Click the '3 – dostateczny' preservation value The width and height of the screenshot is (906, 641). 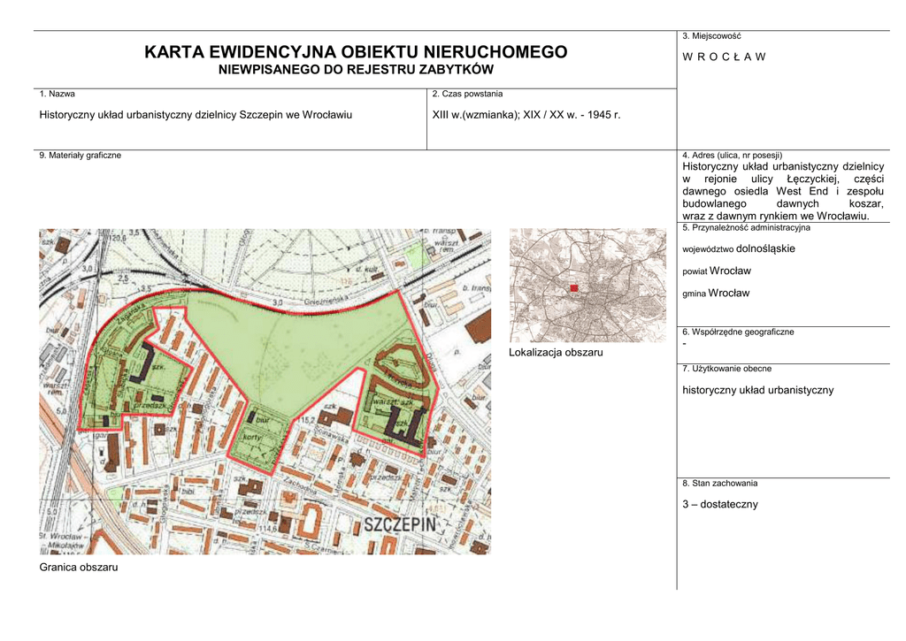tap(720, 504)
